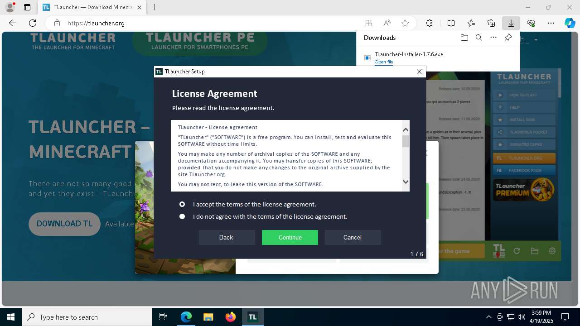Screen dimensions: 580x326
Task: Click the license agreement scrollbar thumb
Action: pyautogui.click(x=406, y=141)
